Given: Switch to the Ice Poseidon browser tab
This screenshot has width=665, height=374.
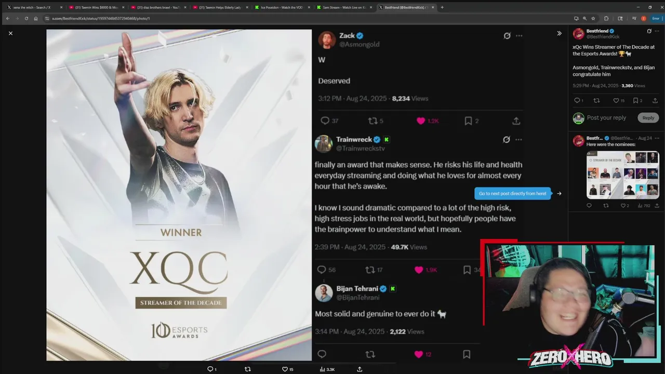Looking at the screenshot, I should click(x=282, y=7).
